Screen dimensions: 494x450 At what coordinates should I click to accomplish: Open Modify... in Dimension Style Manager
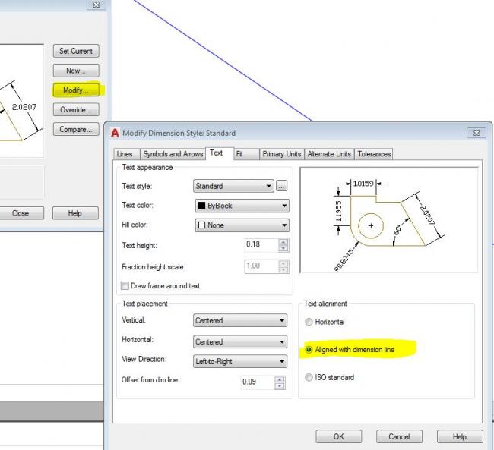coord(76,90)
